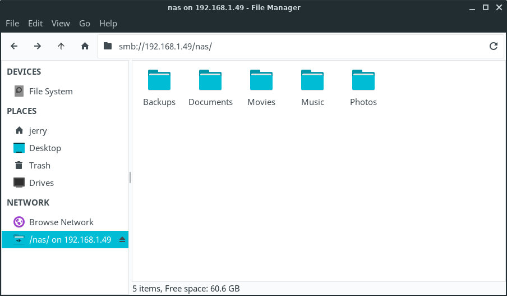Click the sidebar pane divider handle
The image size is (507, 296).
click(x=130, y=177)
